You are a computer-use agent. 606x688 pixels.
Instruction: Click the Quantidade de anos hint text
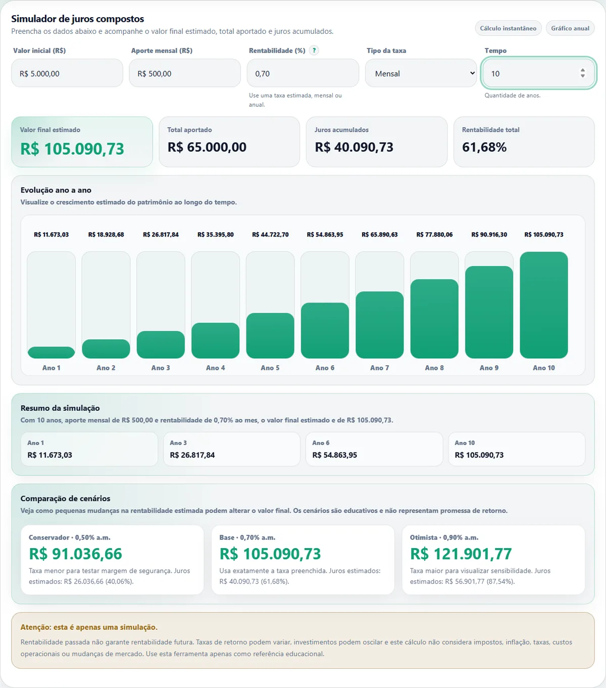512,95
